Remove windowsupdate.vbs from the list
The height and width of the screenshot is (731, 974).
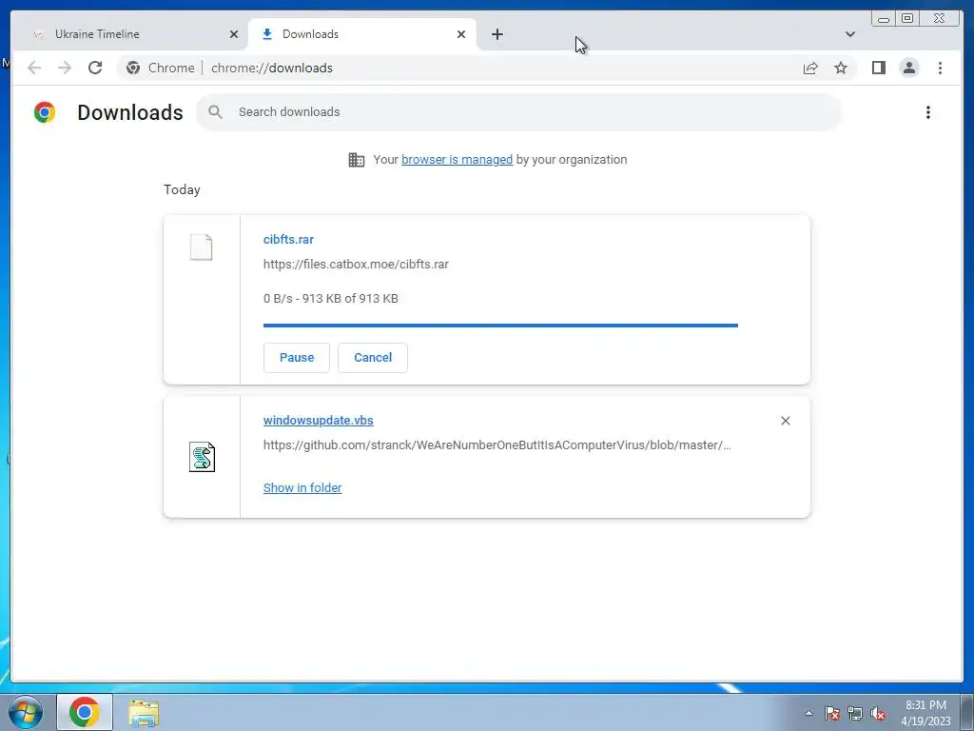[x=785, y=421]
